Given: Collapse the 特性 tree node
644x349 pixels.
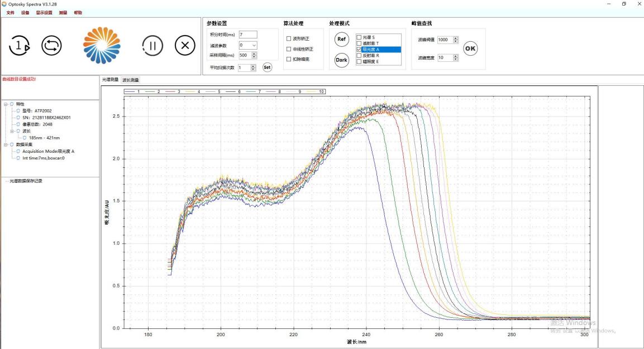Looking at the screenshot, I should point(6,104).
